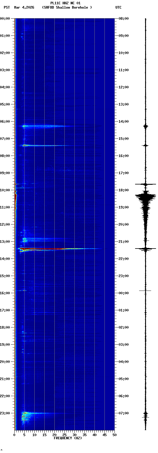Click the 23:00 PST time label
Screen dimensions: 158x453
pos(5,413)
